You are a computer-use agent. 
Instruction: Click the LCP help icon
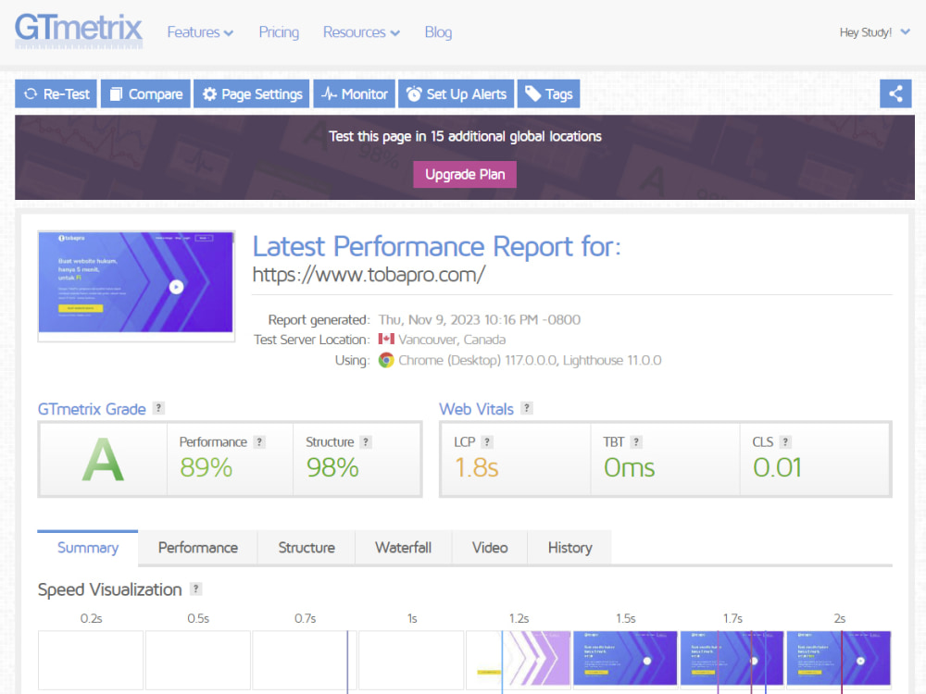(487, 441)
